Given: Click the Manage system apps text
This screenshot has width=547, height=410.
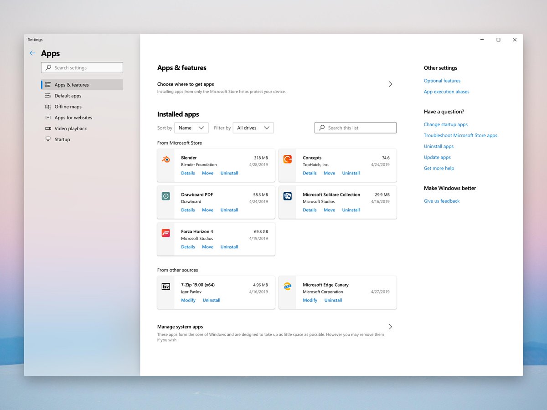Looking at the screenshot, I should tap(180, 327).
